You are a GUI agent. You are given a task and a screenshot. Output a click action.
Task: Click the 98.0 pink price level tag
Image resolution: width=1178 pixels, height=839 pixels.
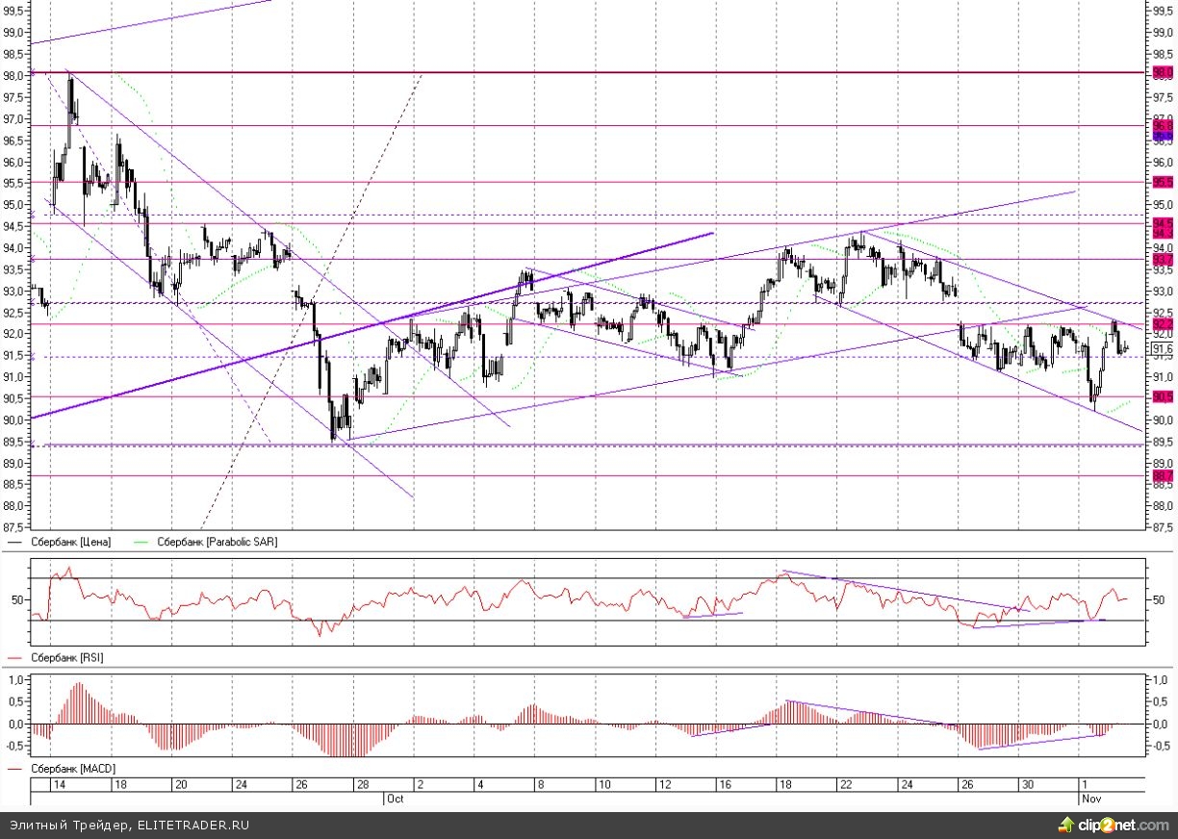[x=1163, y=73]
